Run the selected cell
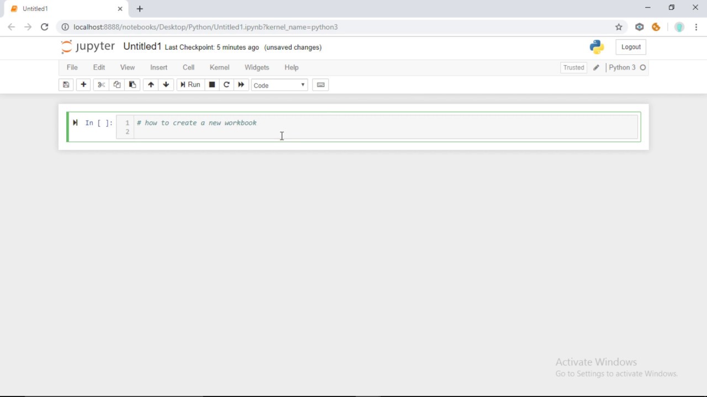 tap(190, 85)
